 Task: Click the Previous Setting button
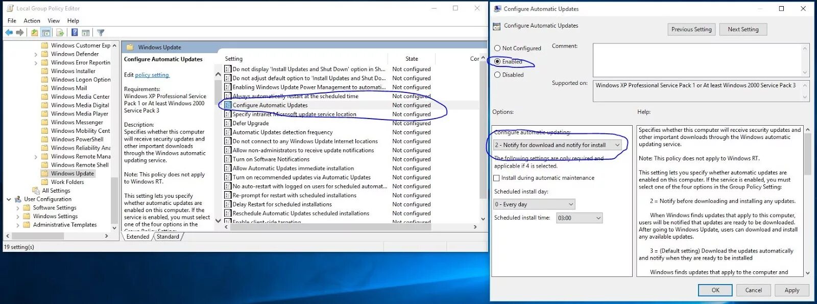pos(691,30)
